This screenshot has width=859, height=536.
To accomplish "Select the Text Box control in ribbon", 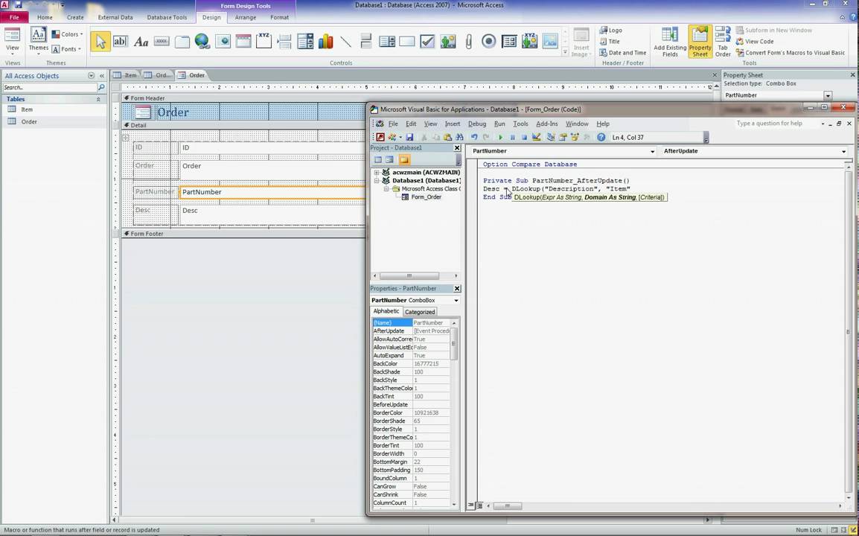I will (120, 41).
